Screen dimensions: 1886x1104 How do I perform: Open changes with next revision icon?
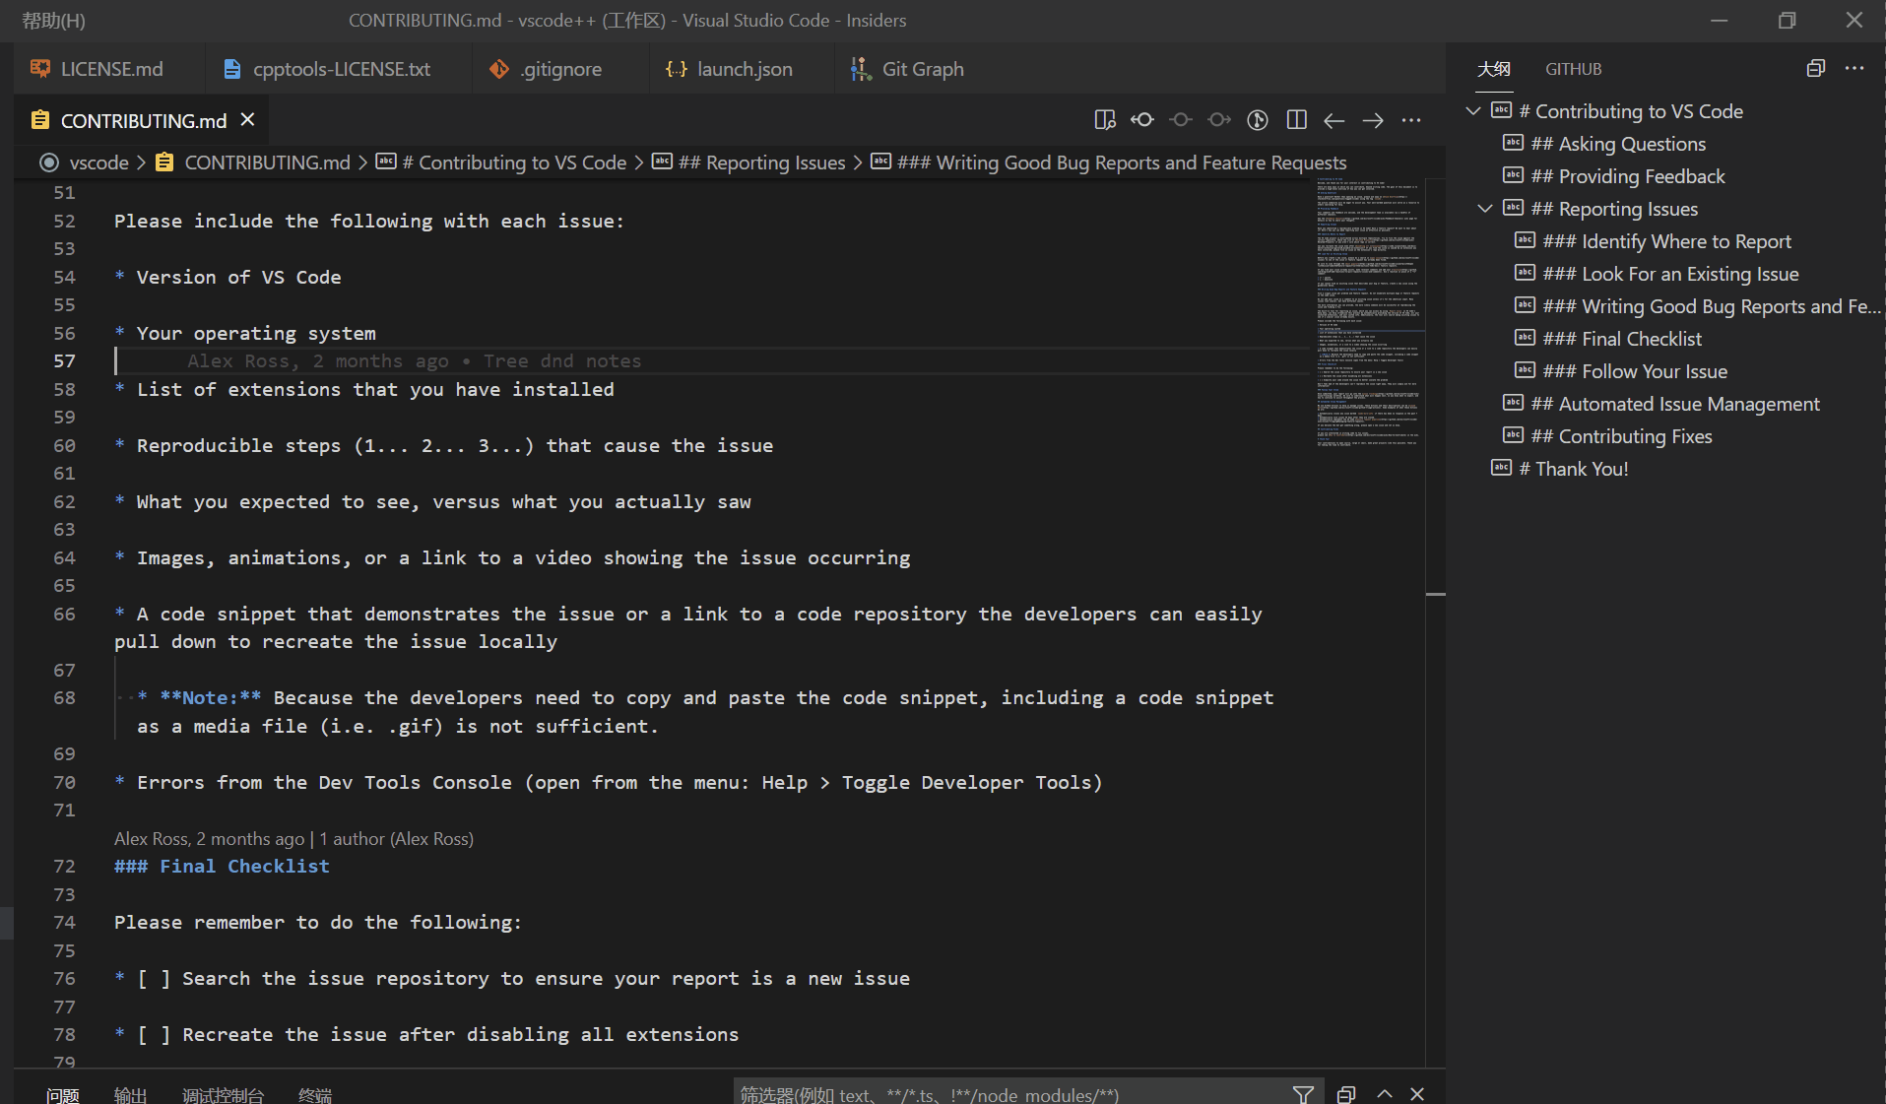[x=1219, y=120]
